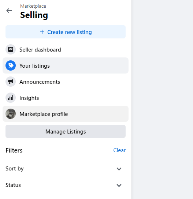Open the Insights menu text
Viewport: 193px width, 199px height.
pos(29,98)
